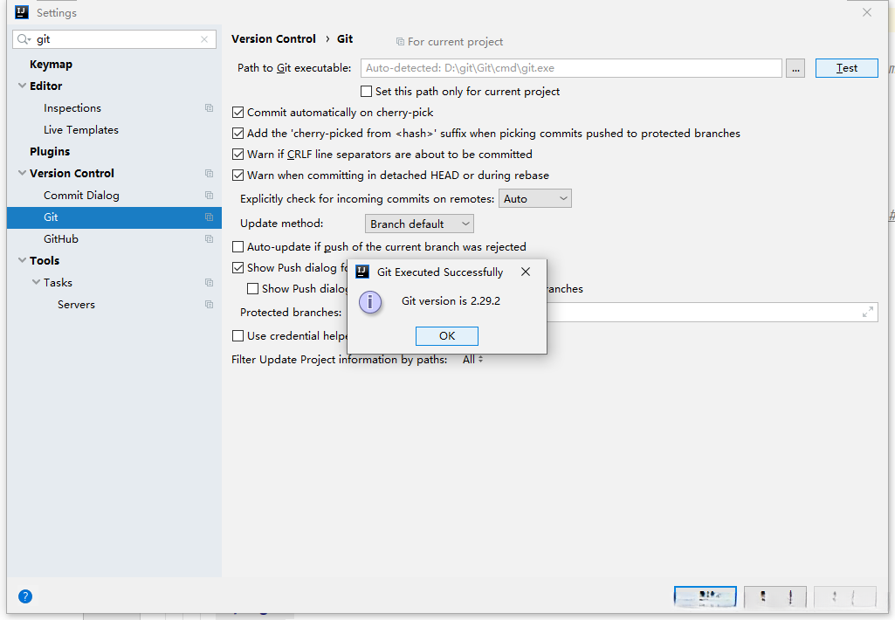Click the IntelliJ logo in the popup title bar
This screenshot has height=620, width=895.
tap(362, 272)
